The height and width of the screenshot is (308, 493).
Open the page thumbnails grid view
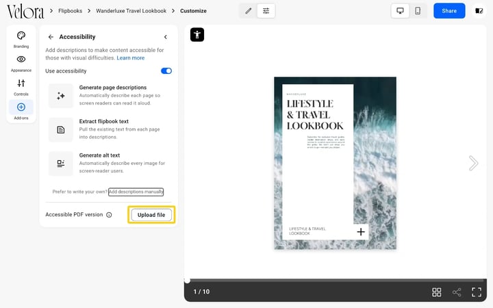[436, 292]
